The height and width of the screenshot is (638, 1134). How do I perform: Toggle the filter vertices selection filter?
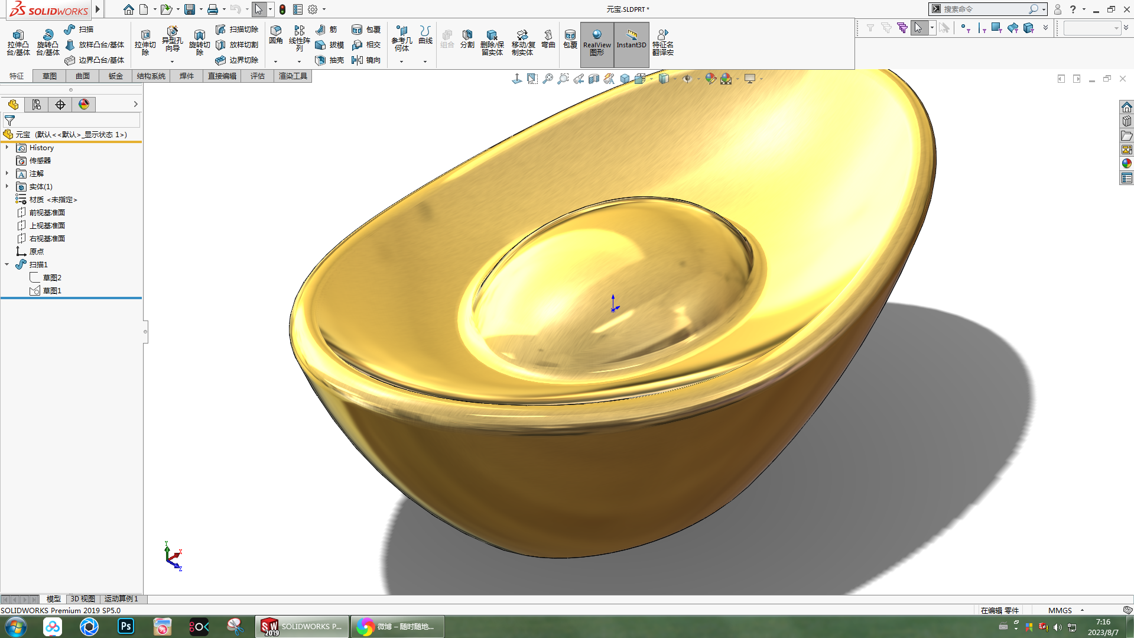[x=966, y=28]
